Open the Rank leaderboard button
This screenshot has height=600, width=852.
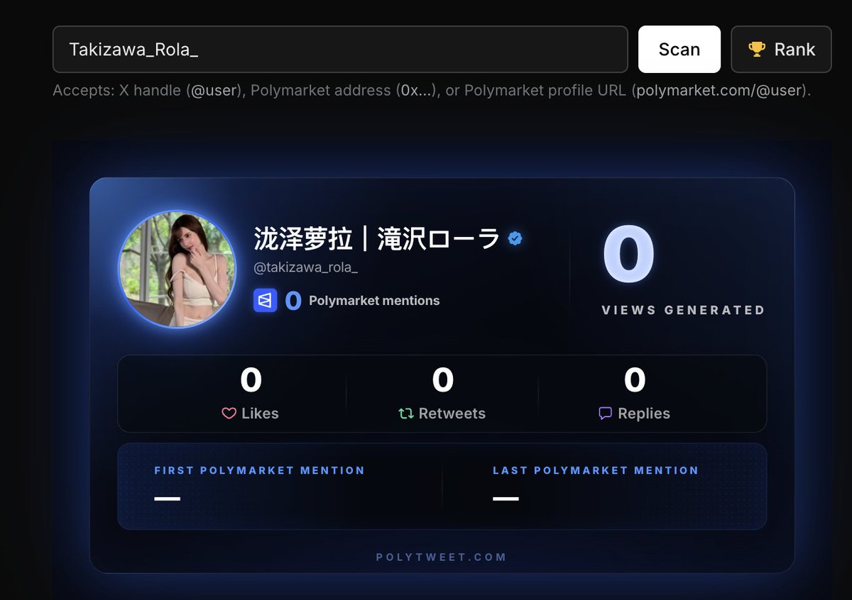pyautogui.click(x=781, y=49)
